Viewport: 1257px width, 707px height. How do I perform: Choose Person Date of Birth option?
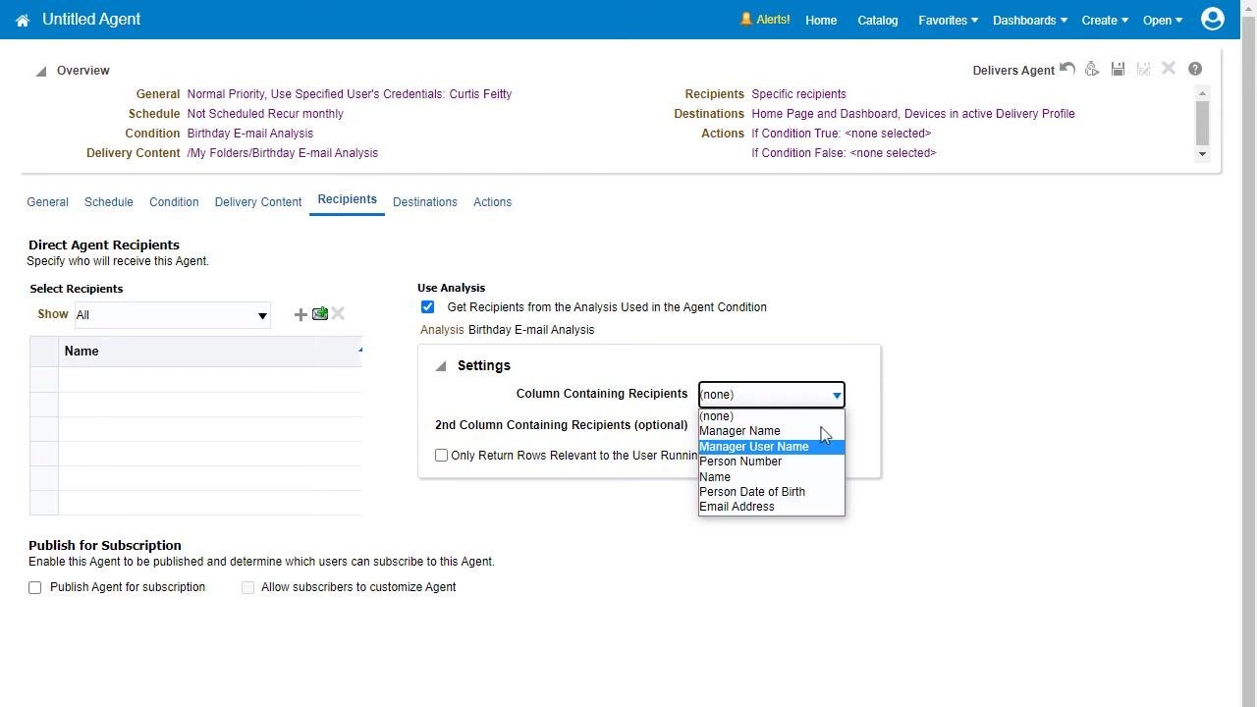[771, 492]
